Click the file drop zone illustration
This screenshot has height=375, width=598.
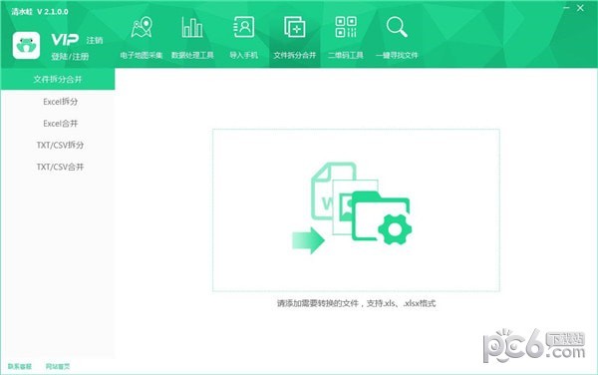click(356, 210)
